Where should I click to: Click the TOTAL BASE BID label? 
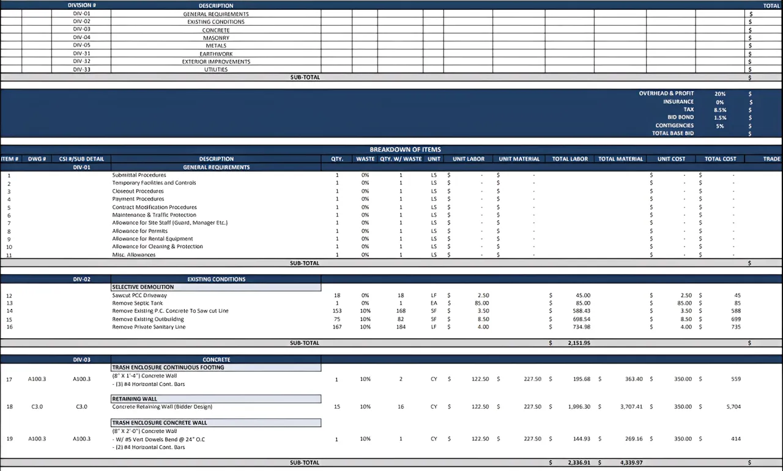coord(672,133)
